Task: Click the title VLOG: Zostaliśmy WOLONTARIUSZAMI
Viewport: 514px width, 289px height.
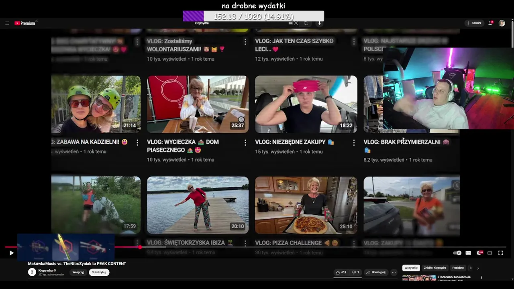Action: click(186, 45)
